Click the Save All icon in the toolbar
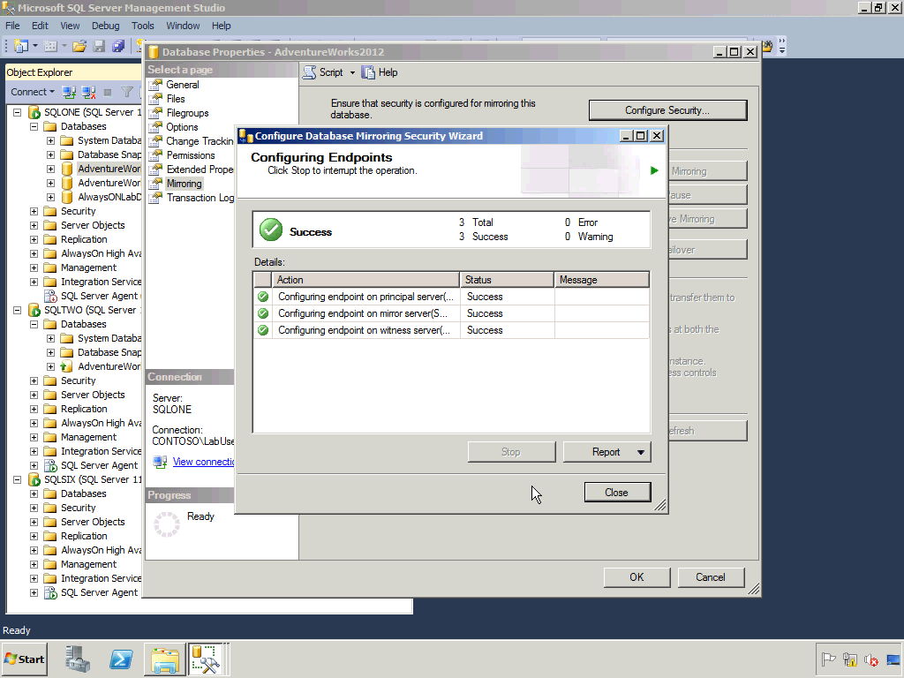The height and width of the screenshot is (678, 904). tap(118, 46)
